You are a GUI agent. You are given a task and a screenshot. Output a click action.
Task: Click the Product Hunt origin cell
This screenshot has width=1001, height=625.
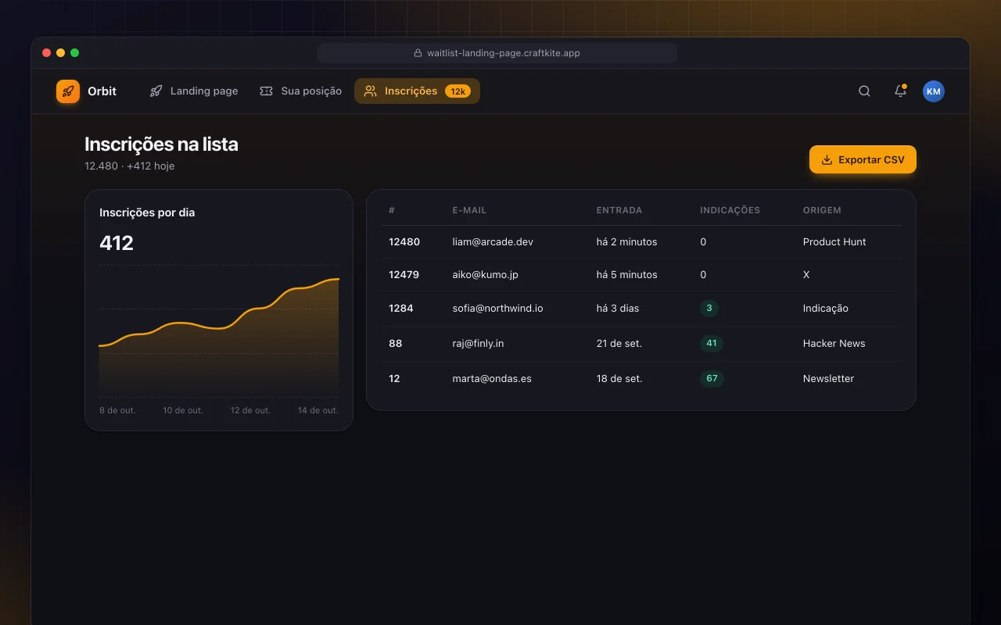click(834, 241)
